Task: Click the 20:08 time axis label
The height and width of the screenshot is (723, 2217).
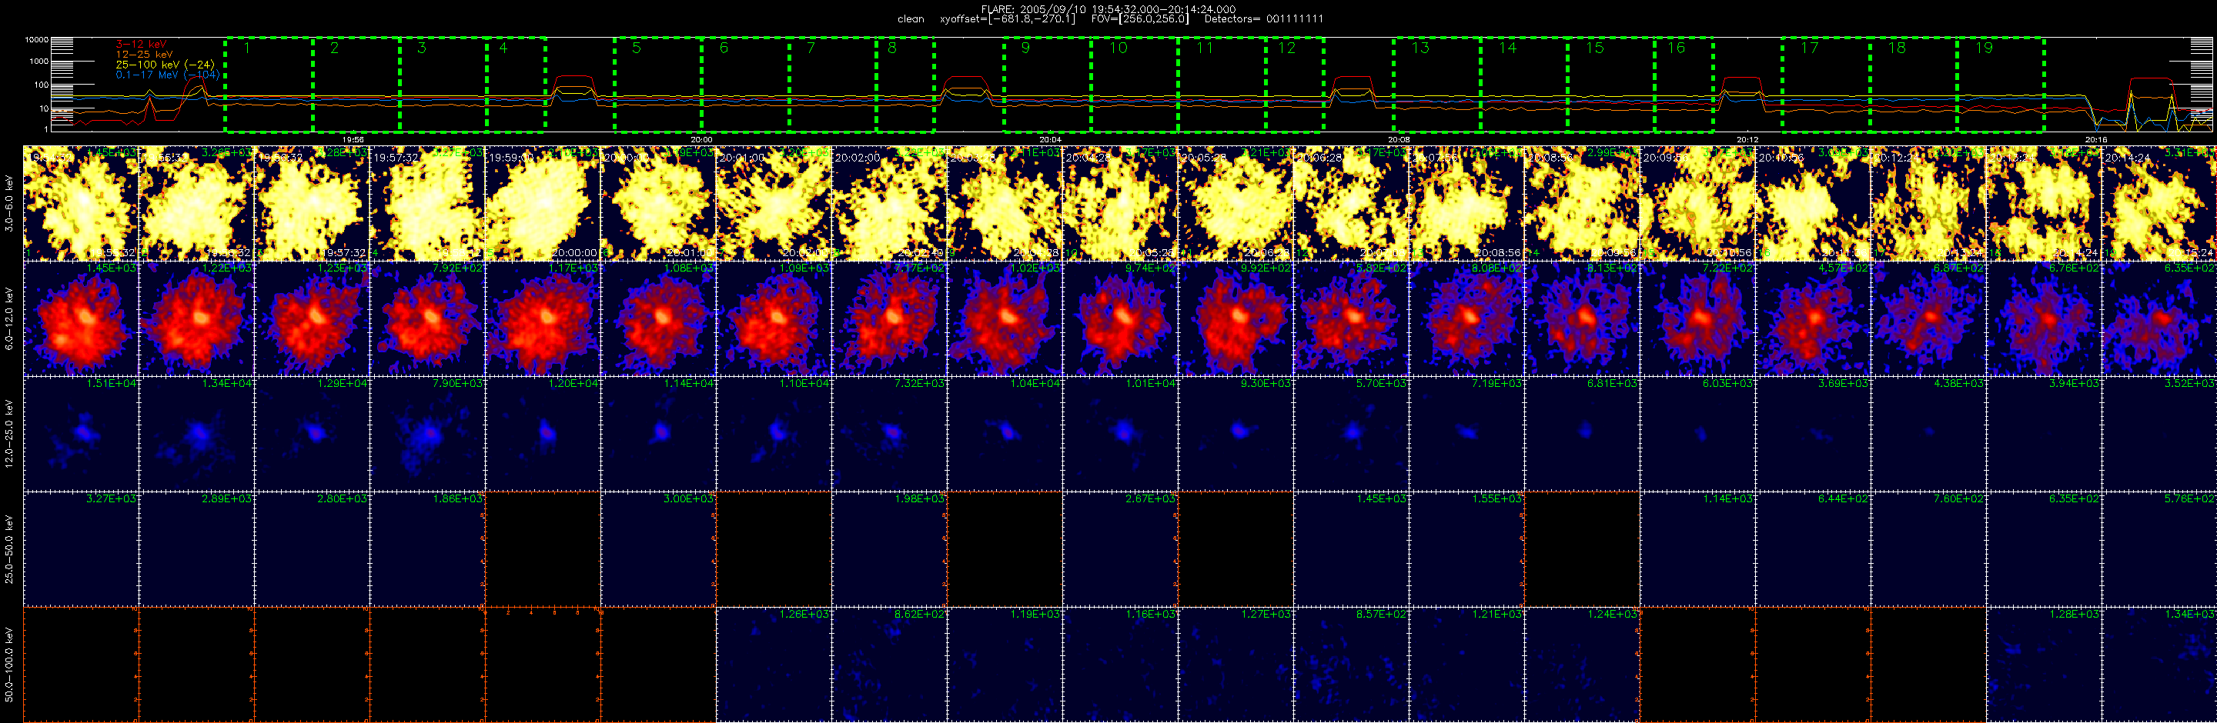Action: point(1399,139)
